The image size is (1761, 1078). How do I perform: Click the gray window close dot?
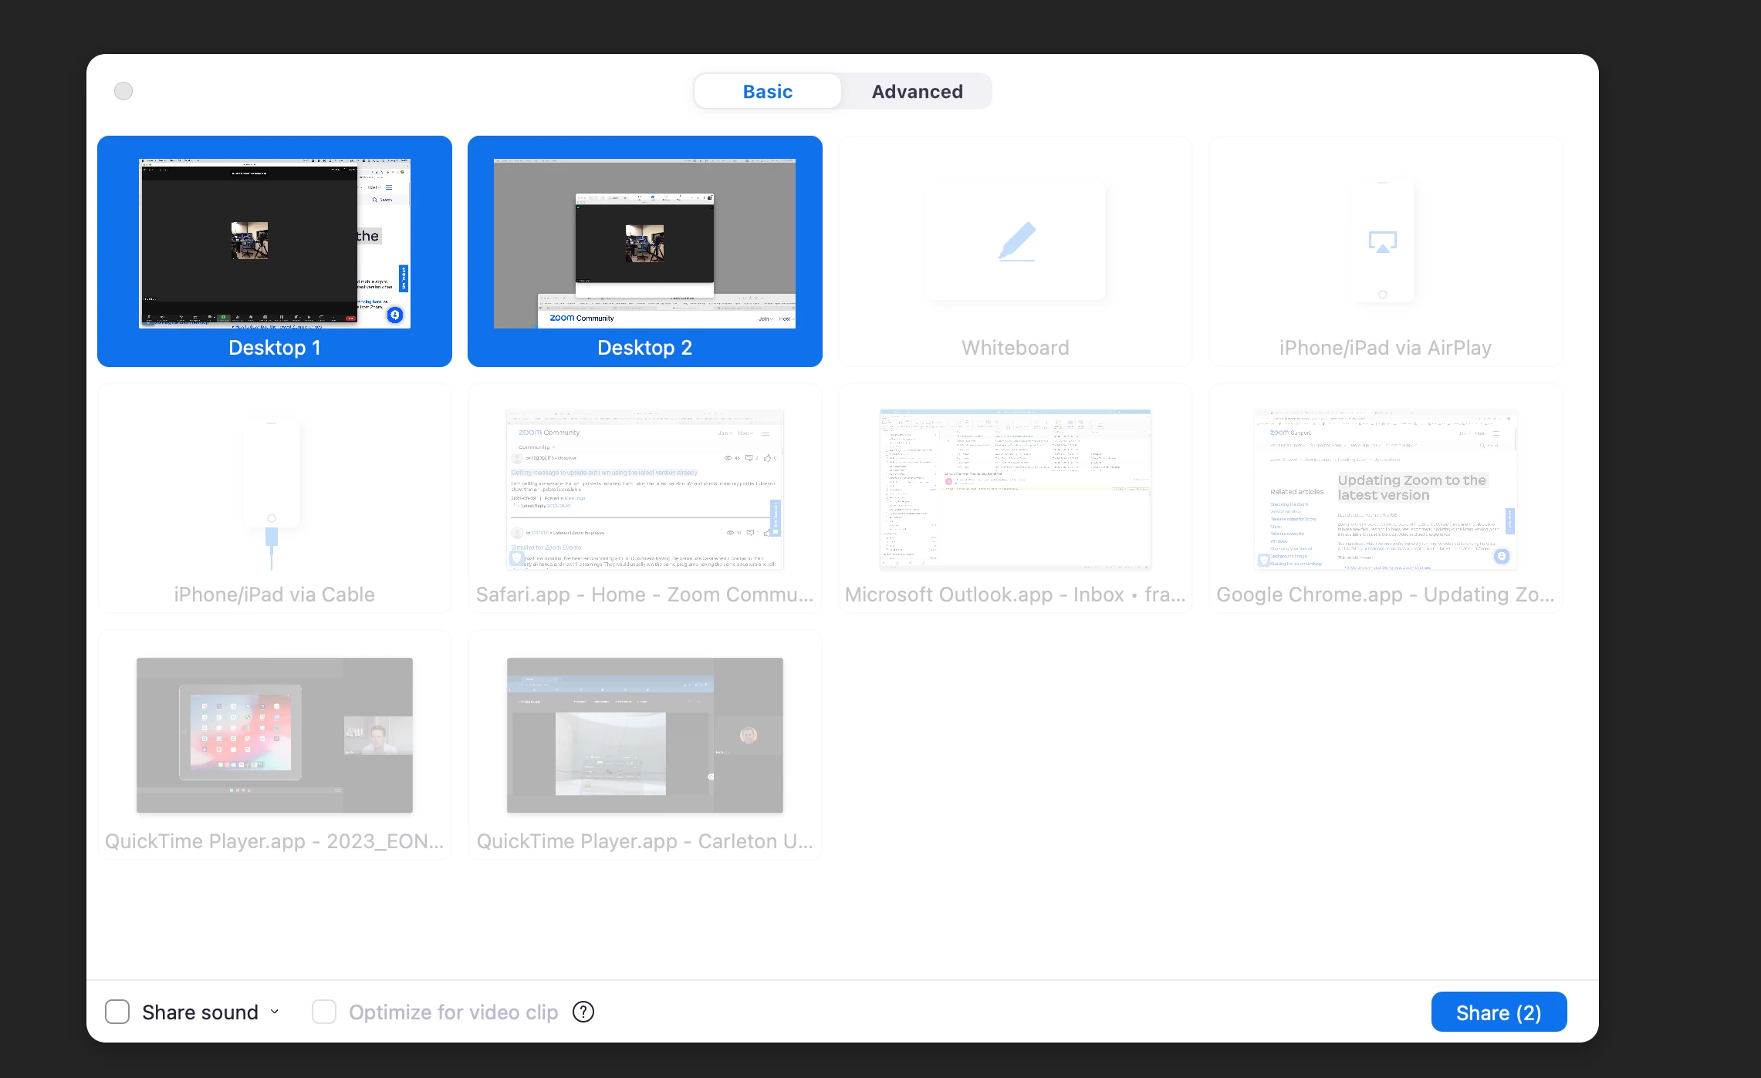123,91
